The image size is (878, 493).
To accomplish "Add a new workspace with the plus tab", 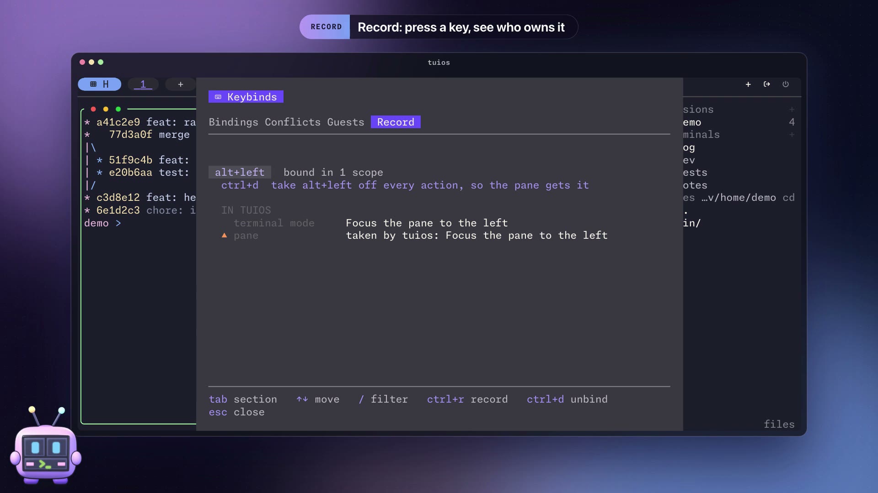I will click(x=181, y=84).
